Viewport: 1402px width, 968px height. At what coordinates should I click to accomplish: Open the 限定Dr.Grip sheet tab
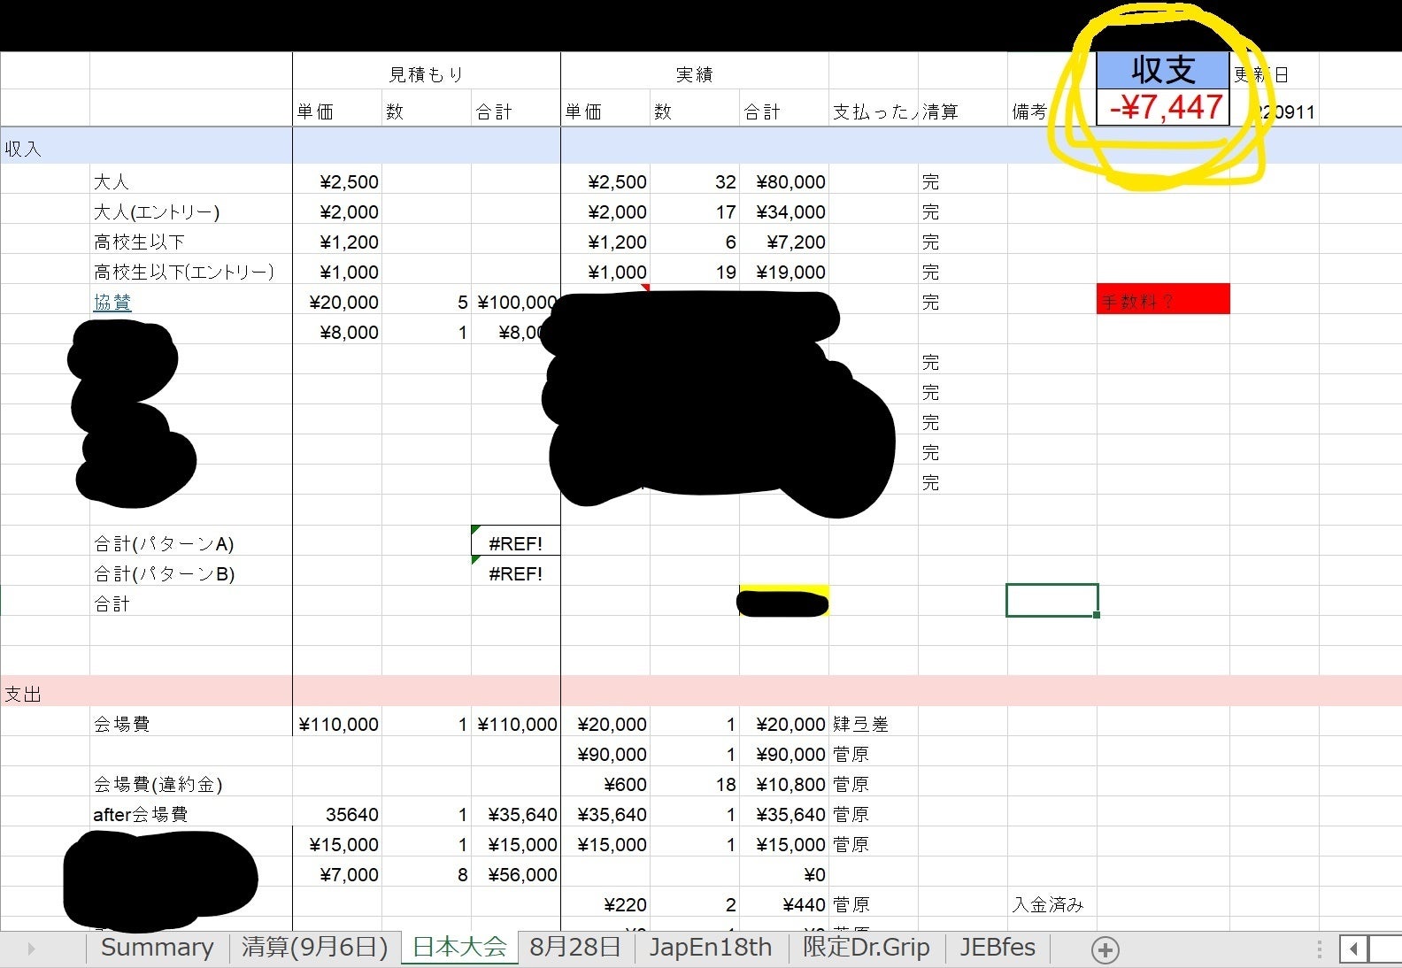click(866, 948)
